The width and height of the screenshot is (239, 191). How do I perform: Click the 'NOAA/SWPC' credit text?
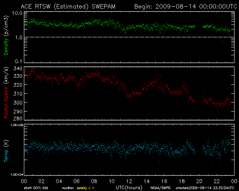pos(161,188)
